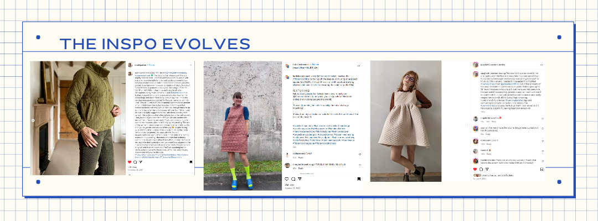The image size is (598, 221).
Task: Open comments on the green jacket post
Action: click(135, 162)
